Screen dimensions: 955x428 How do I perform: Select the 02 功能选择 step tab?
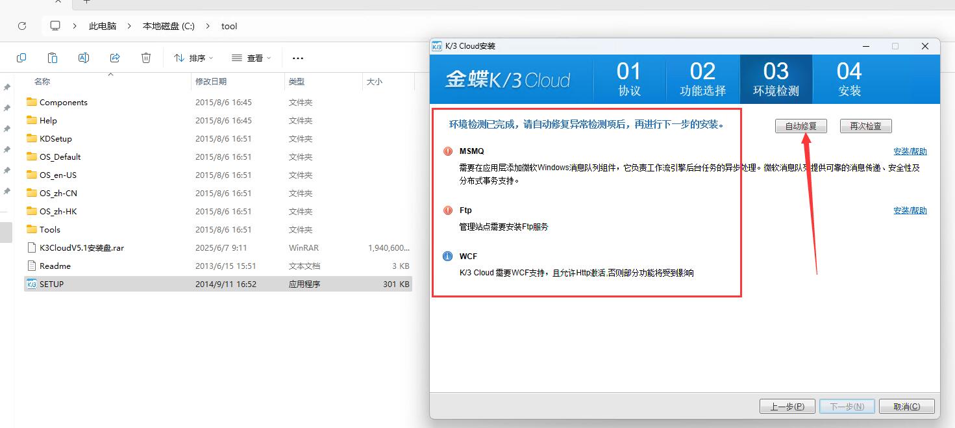[x=703, y=79]
